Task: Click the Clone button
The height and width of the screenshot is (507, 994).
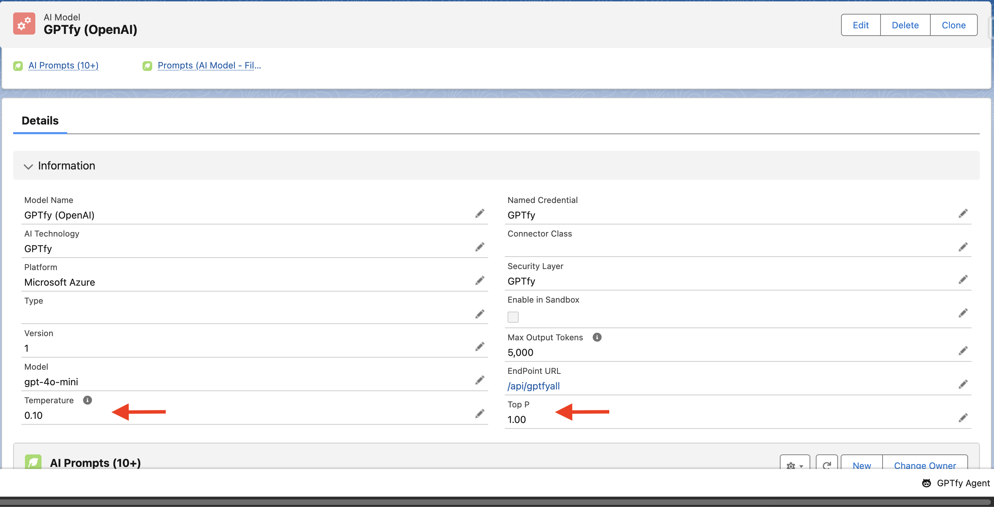Action: pyautogui.click(x=954, y=25)
